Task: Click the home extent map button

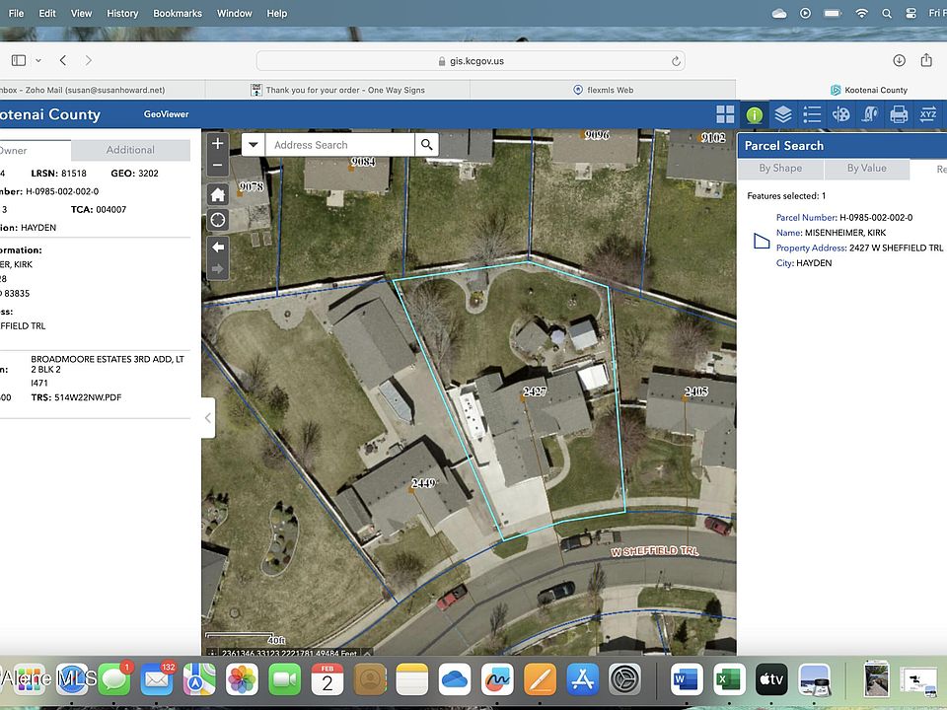Action: point(218,194)
